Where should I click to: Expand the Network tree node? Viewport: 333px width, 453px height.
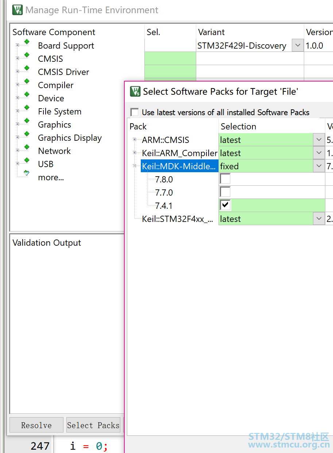coord(17,151)
